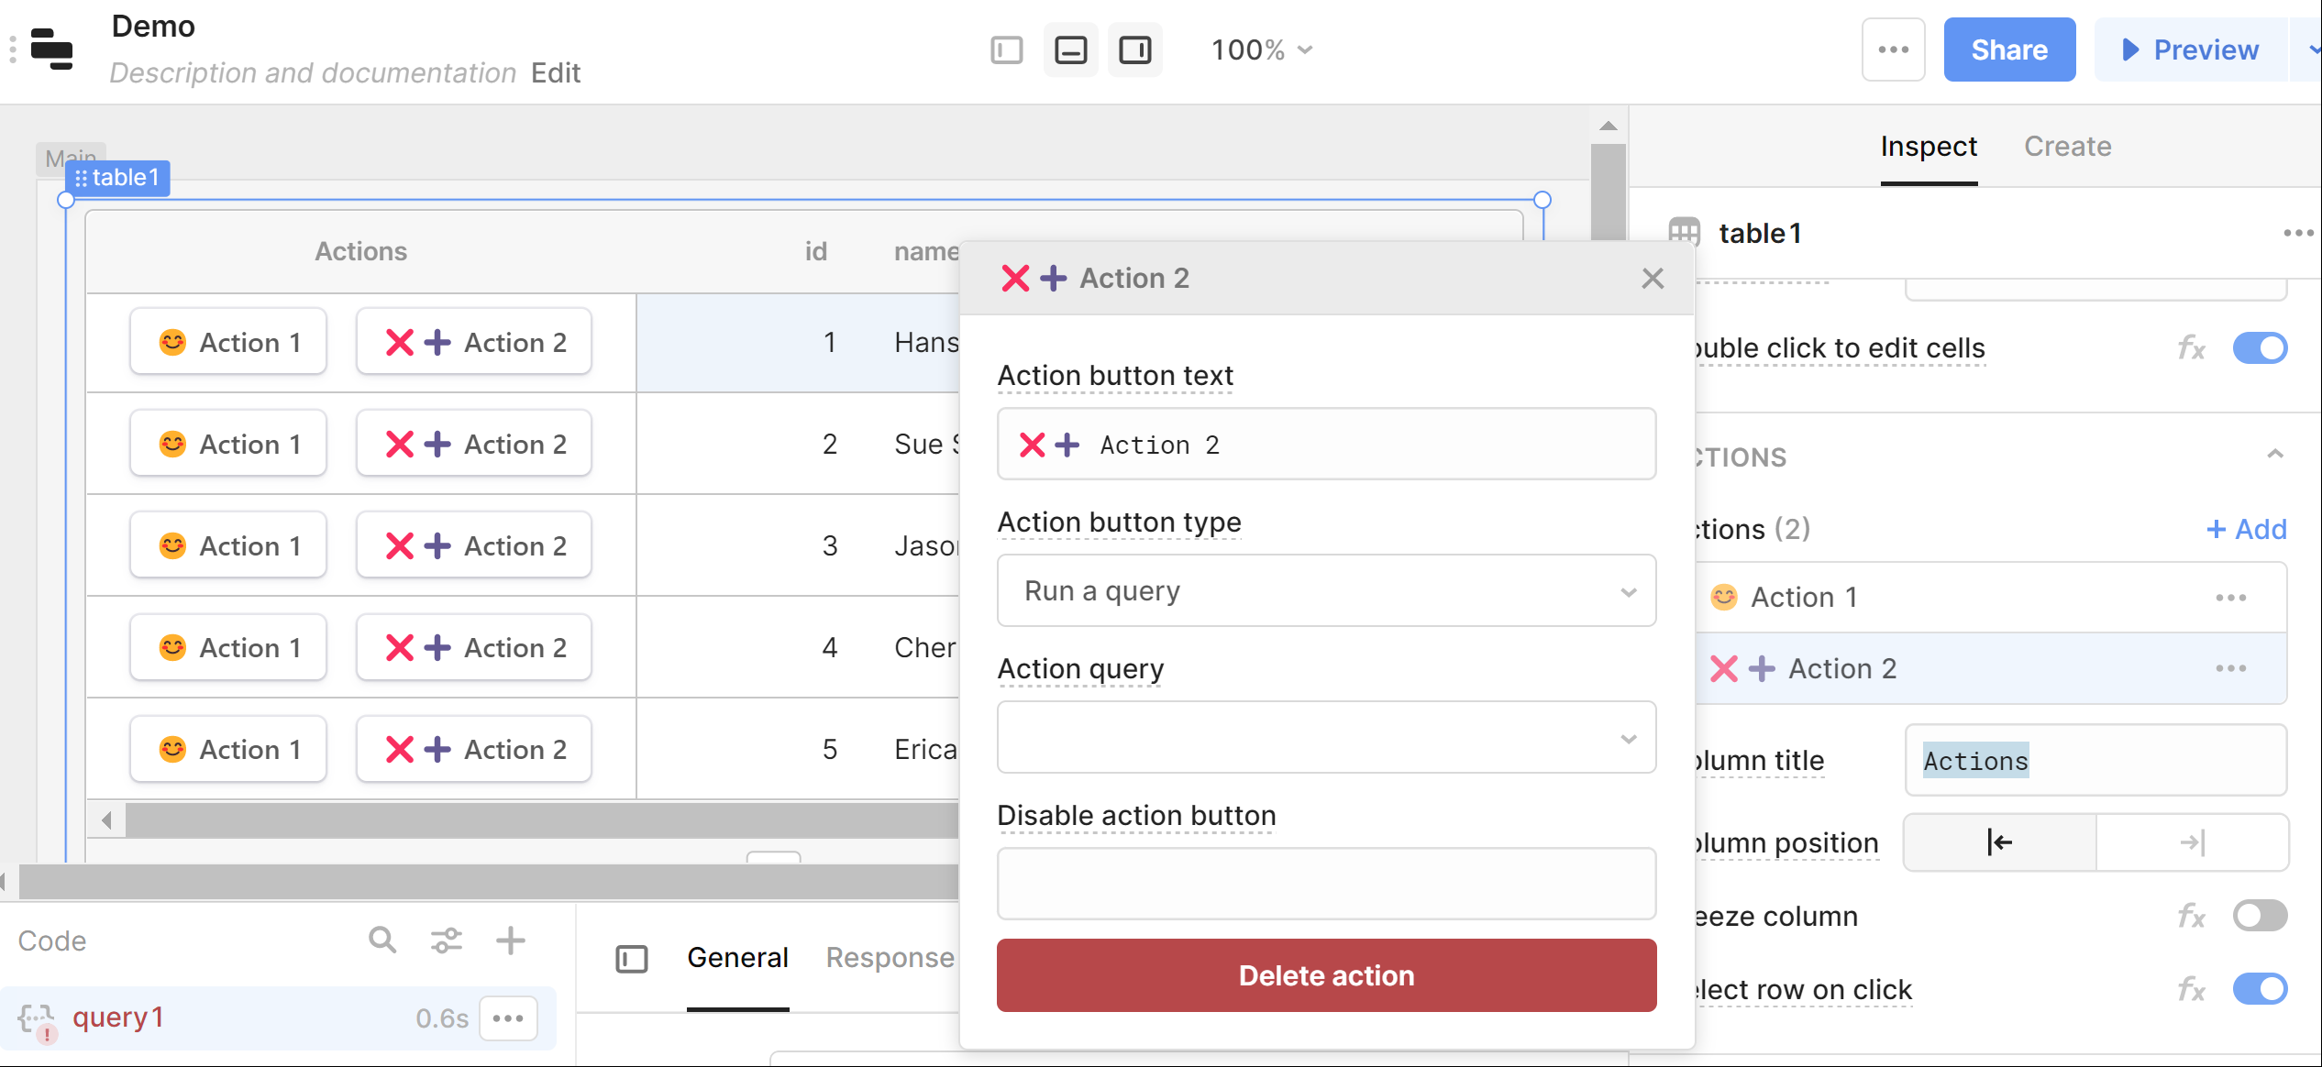Toggle the right panel layout icon

(1134, 49)
